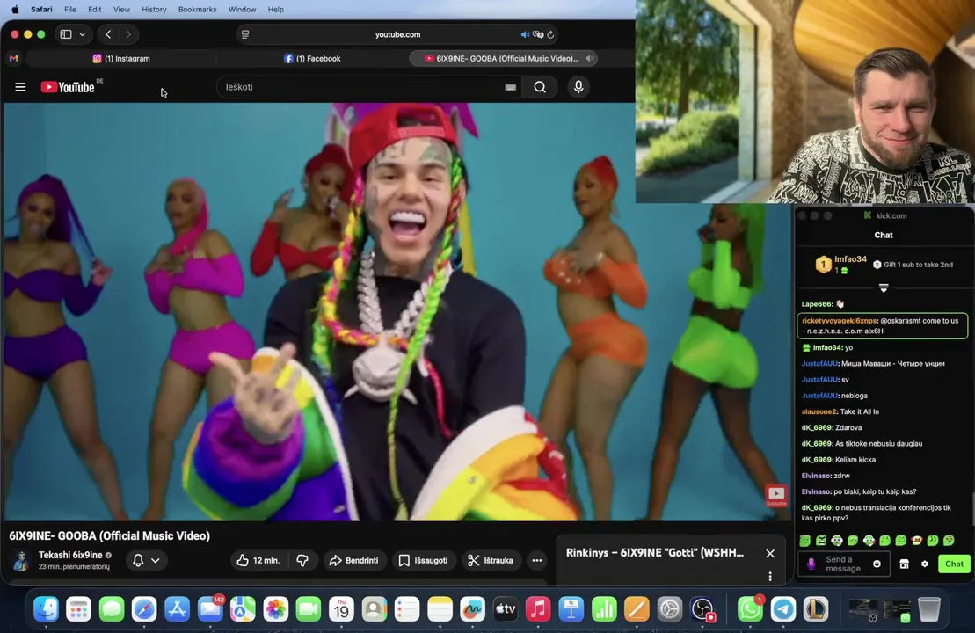975x633 pixels.
Task: Close the Rinkinys playlist panel
Action: tap(770, 553)
